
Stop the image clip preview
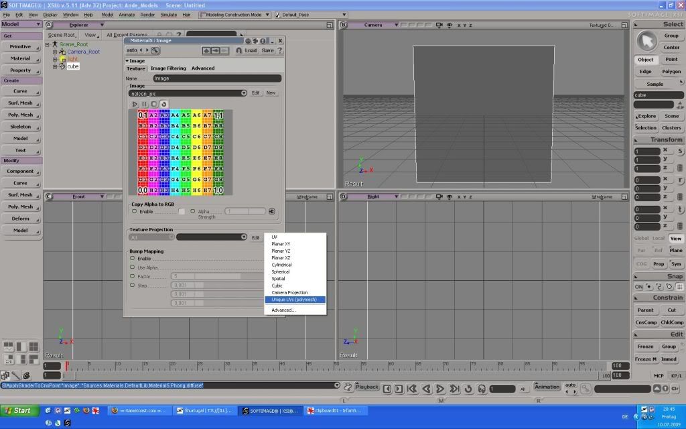[154, 104]
